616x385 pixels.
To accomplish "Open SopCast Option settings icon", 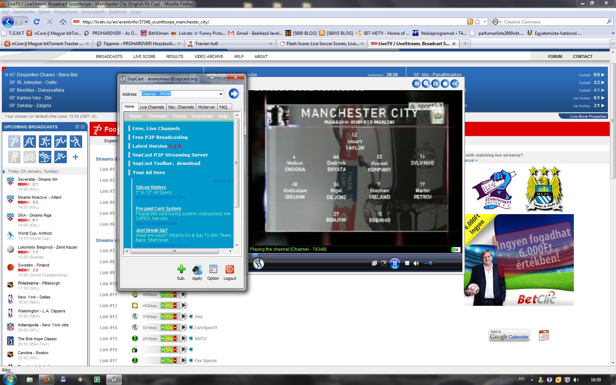I will 213,269.
